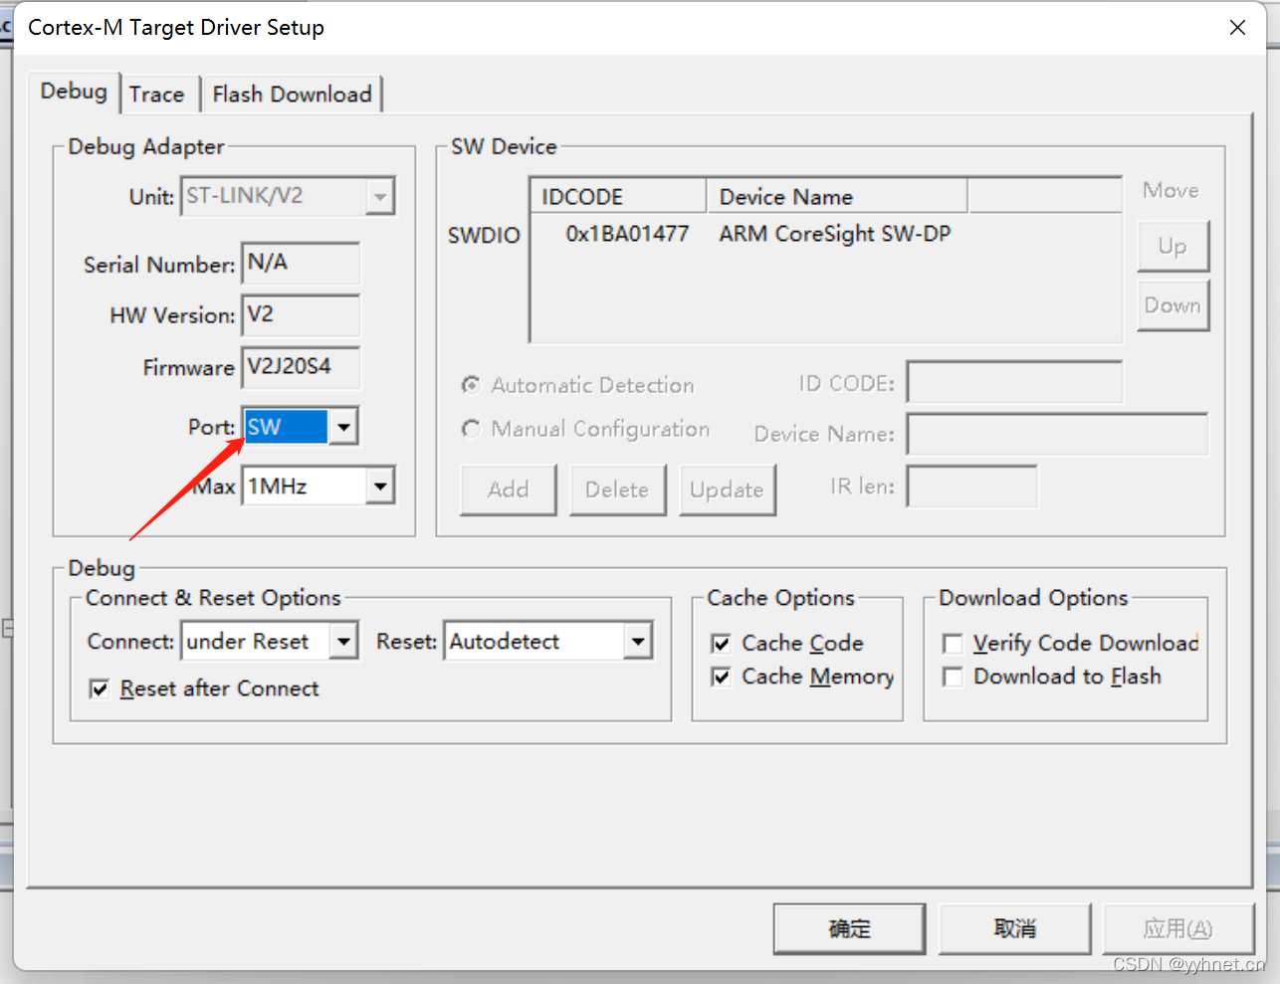Open the Reset Autodetect dropdown
This screenshot has width=1280, height=984.
click(x=638, y=642)
